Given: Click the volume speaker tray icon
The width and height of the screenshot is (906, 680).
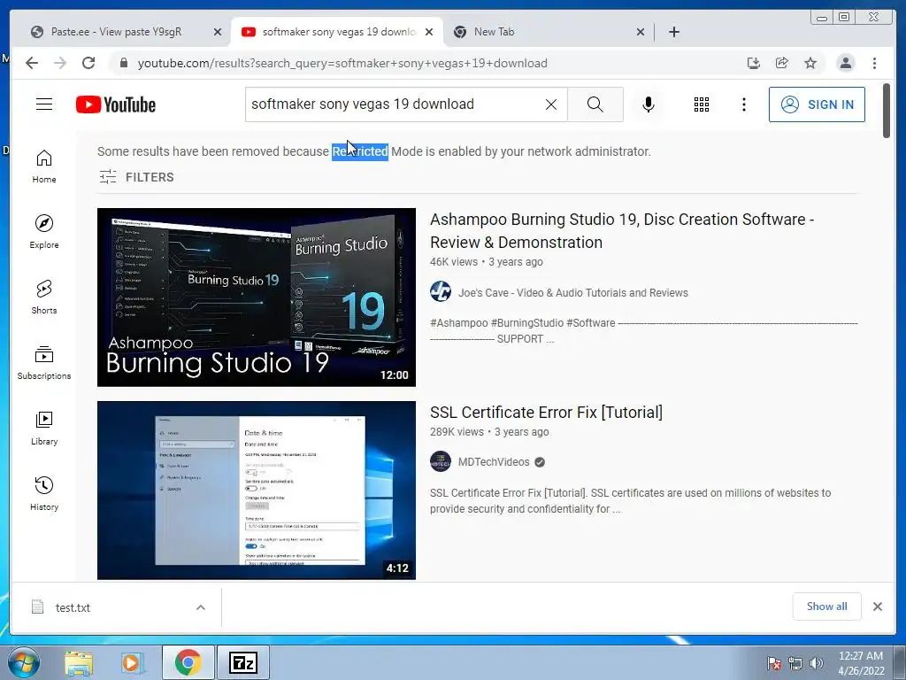Looking at the screenshot, I should [817, 663].
